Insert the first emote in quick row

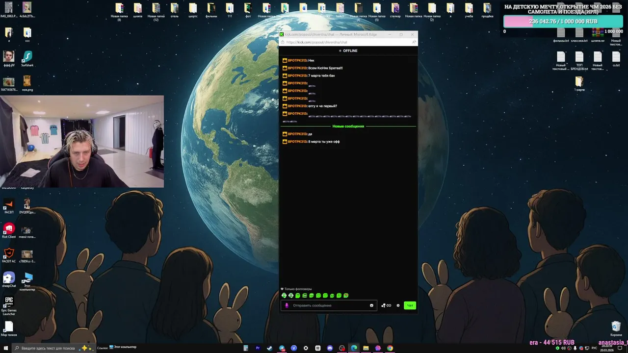tap(284, 296)
